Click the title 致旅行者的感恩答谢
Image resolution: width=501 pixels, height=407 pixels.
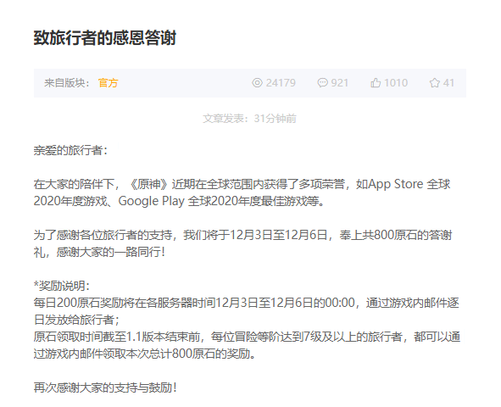click(105, 37)
